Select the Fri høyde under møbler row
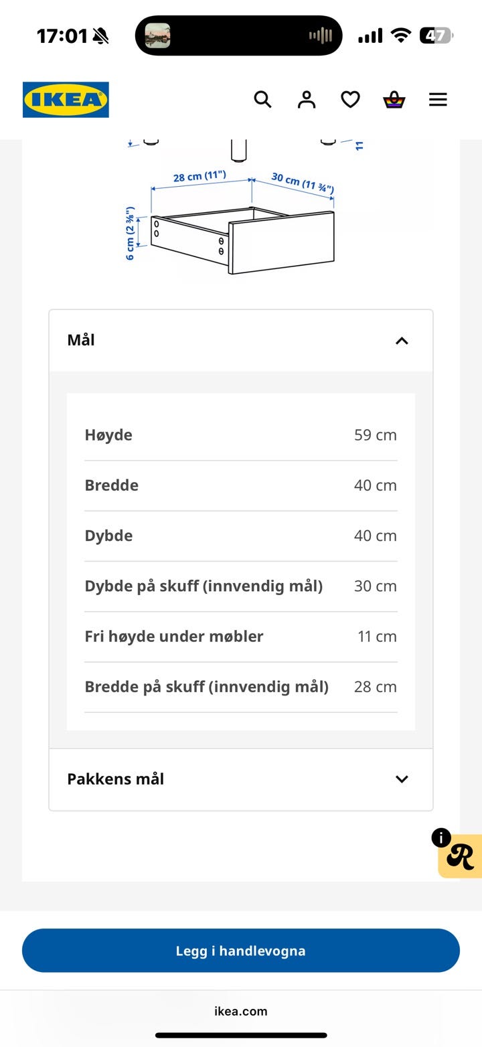 click(241, 637)
